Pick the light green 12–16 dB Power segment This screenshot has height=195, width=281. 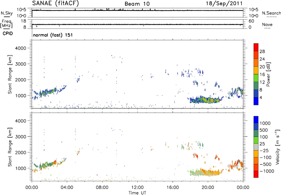(256, 78)
